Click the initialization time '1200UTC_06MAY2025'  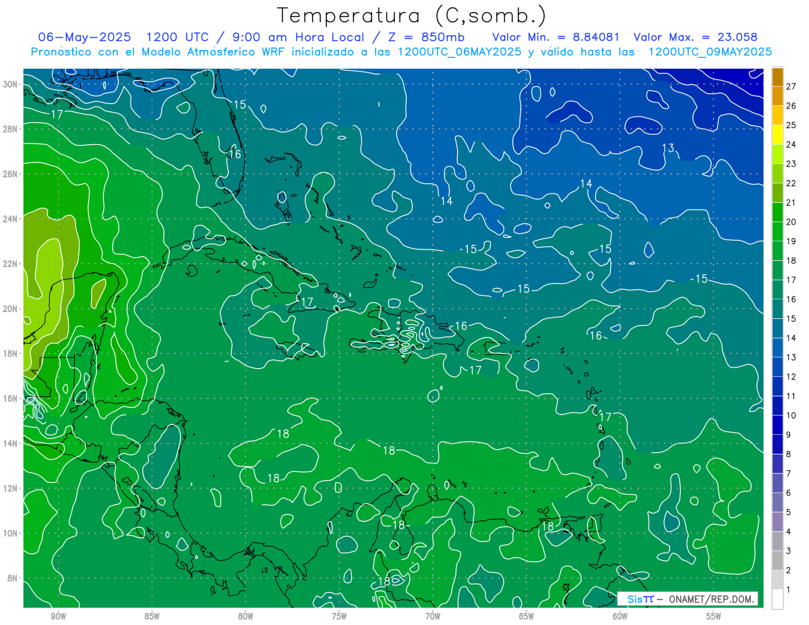(x=460, y=52)
